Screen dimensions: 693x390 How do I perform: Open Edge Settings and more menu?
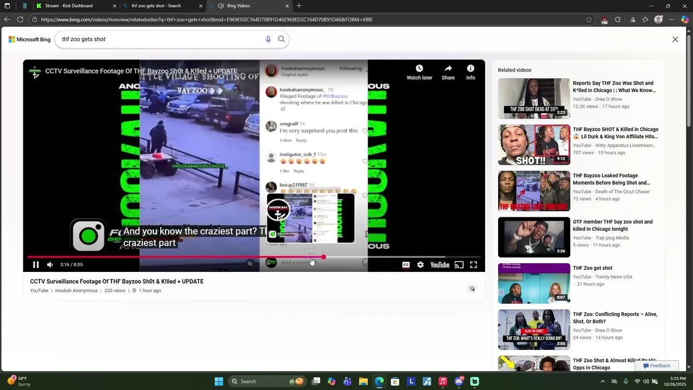pos(671,19)
